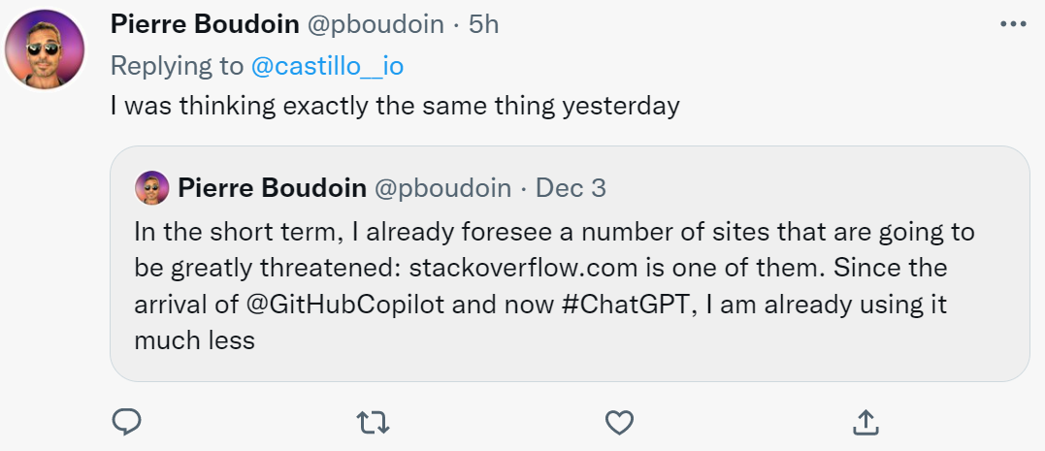
Task: Open the quoted tweet card about threatened sites
Action: [570, 264]
